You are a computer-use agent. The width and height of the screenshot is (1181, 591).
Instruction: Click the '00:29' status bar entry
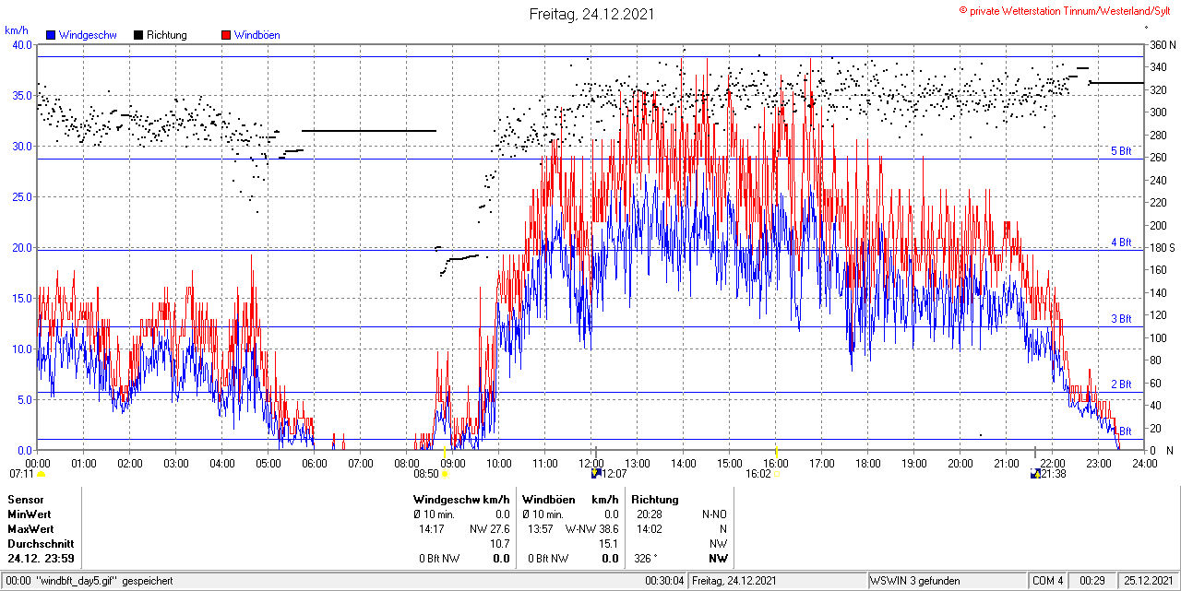click(x=1093, y=581)
